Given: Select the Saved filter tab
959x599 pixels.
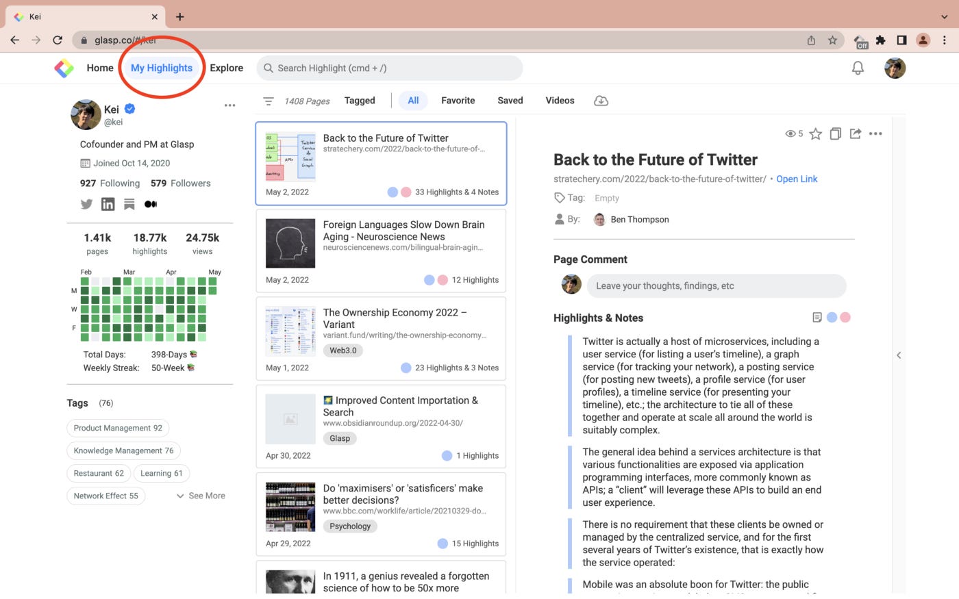Looking at the screenshot, I should (510, 101).
